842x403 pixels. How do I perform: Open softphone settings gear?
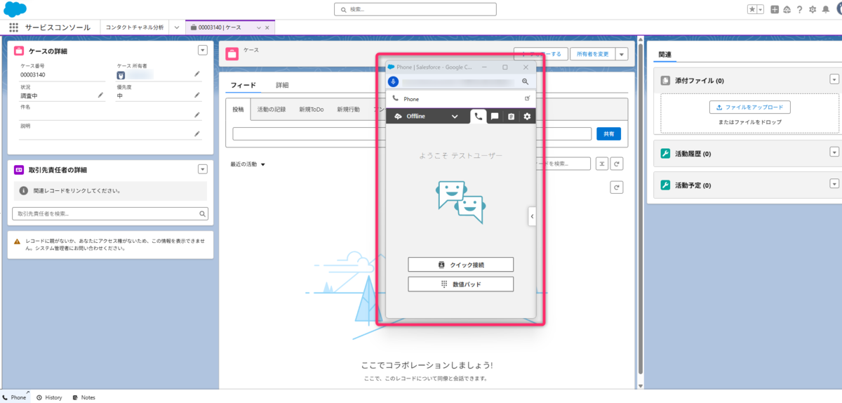[x=527, y=117]
